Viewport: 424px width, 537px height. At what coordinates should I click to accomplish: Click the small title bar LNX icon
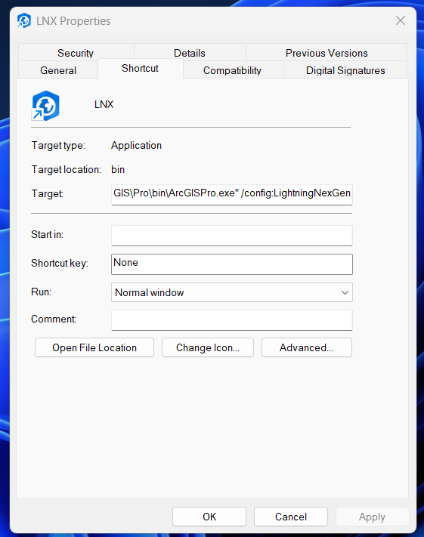pos(24,20)
